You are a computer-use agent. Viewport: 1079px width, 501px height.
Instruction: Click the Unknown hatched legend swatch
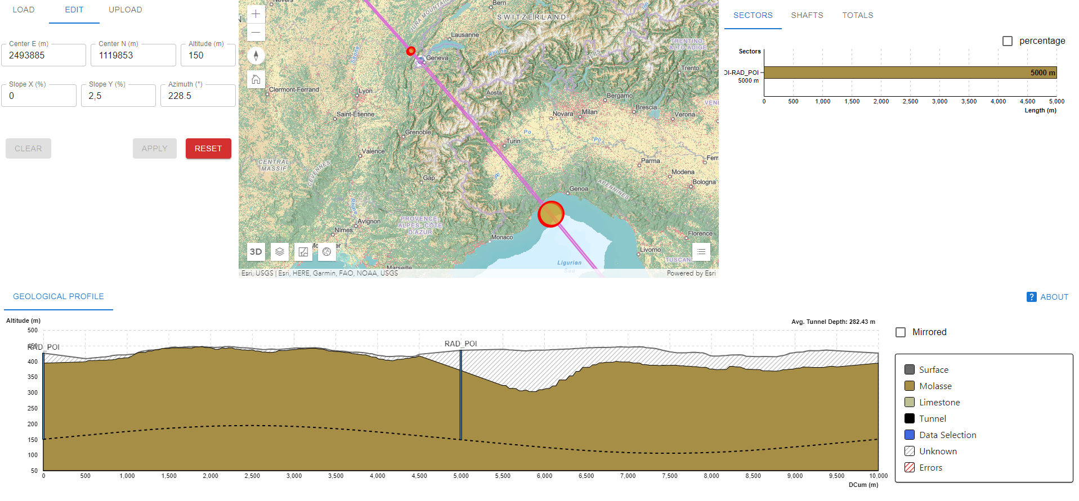[910, 451]
